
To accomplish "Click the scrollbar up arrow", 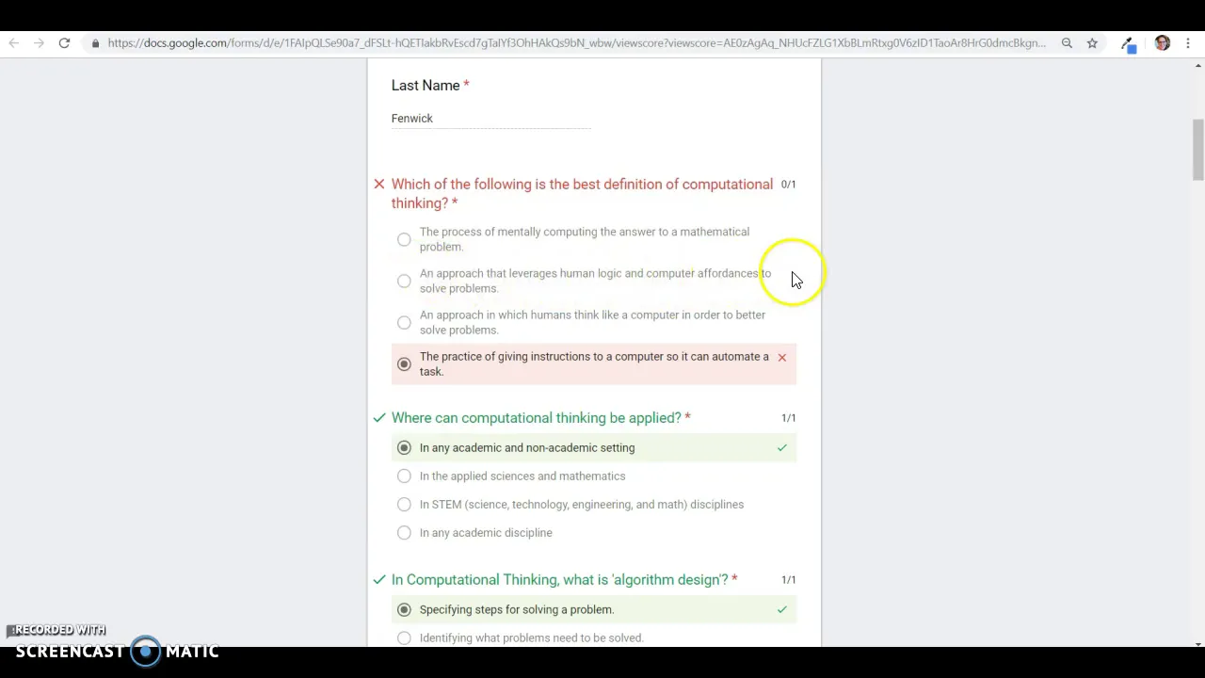I will point(1198,66).
